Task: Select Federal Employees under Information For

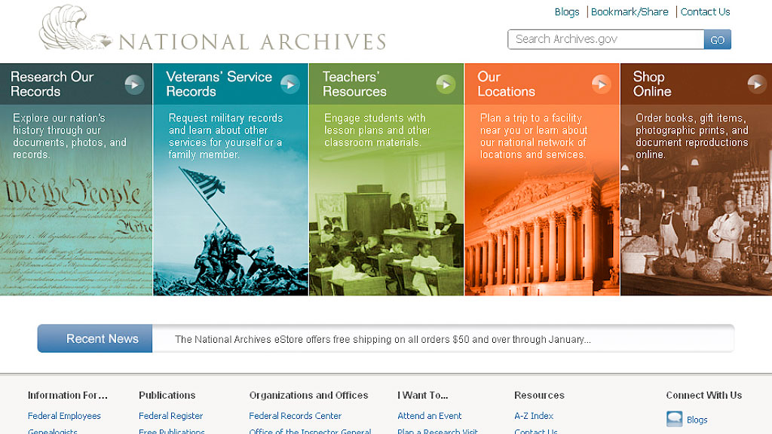Action: click(64, 415)
